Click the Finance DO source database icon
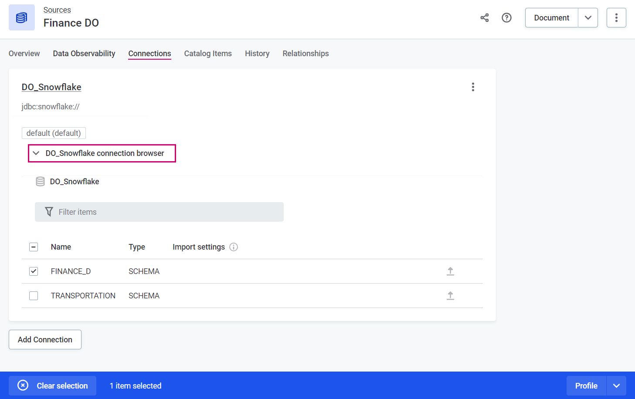The width and height of the screenshot is (635, 399). click(22, 18)
